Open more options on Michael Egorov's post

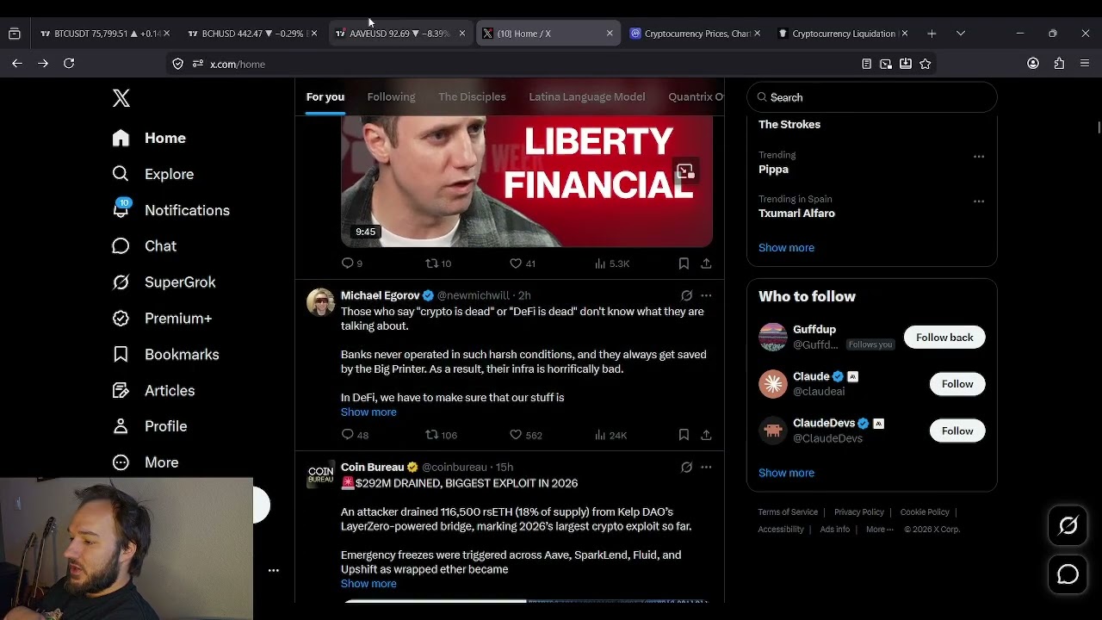(x=706, y=295)
